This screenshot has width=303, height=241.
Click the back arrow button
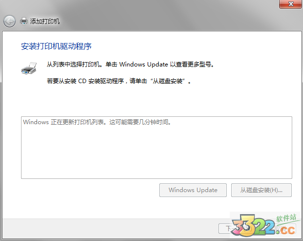(9, 21)
